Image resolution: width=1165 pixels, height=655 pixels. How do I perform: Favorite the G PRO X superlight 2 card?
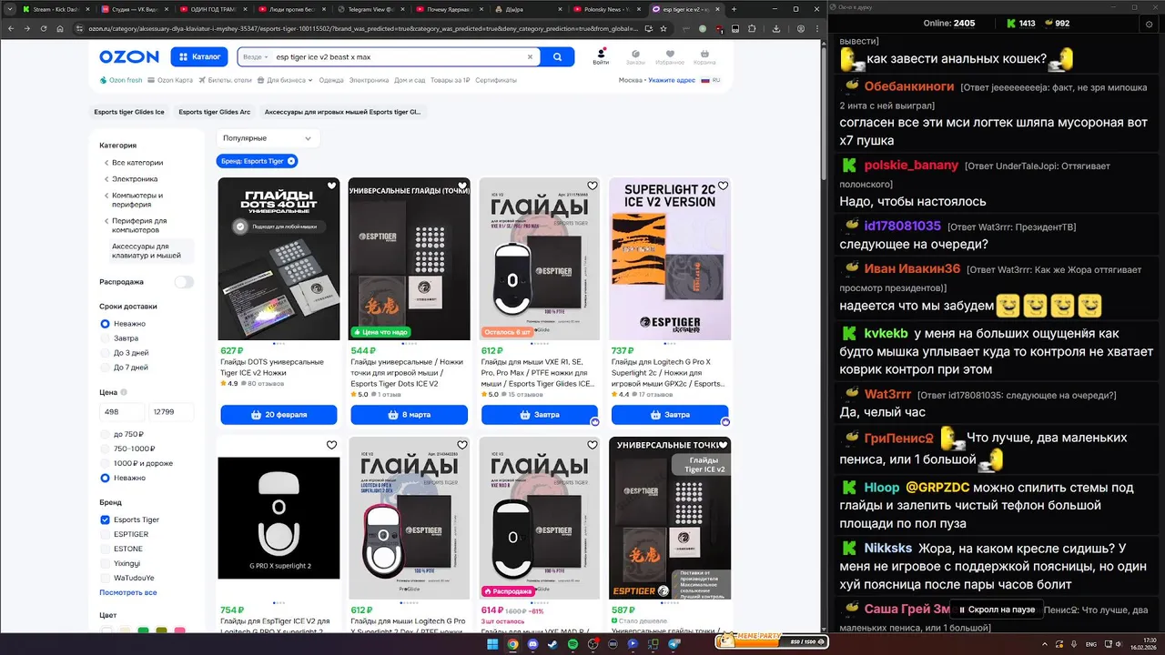[x=331, y=445]
